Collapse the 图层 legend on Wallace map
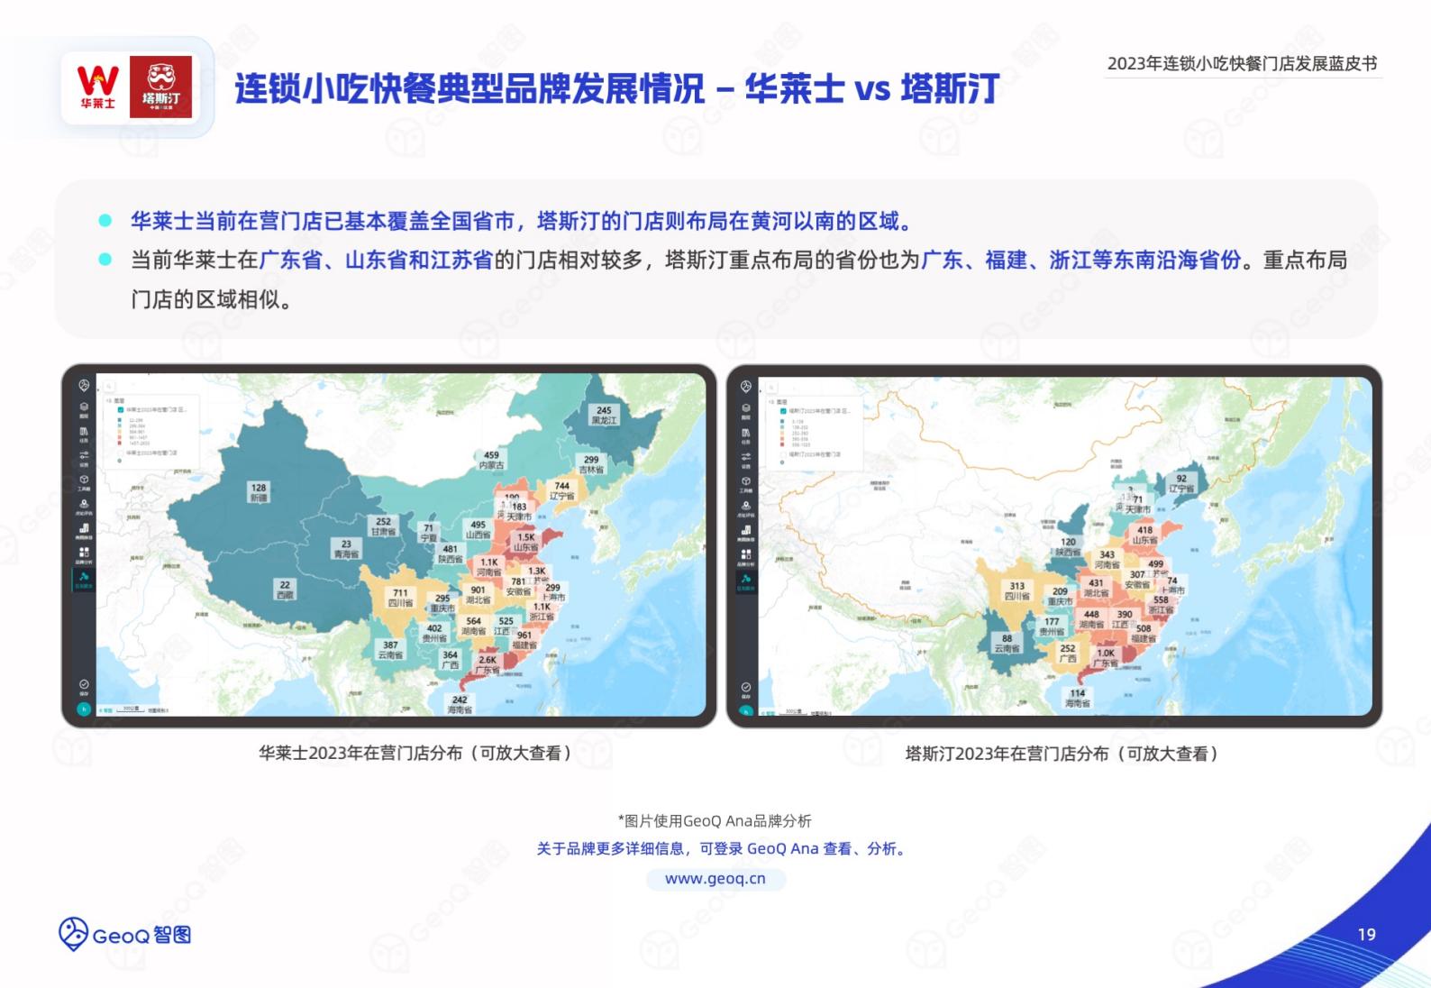Image resolution: width=1431 pixels, height=988 pixels. pos(107,400)
